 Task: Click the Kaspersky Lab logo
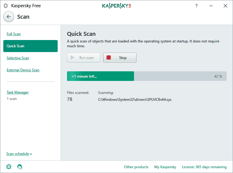point(116,6)
